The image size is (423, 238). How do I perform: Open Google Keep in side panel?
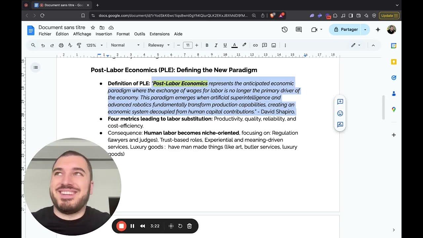coord(394,62)
